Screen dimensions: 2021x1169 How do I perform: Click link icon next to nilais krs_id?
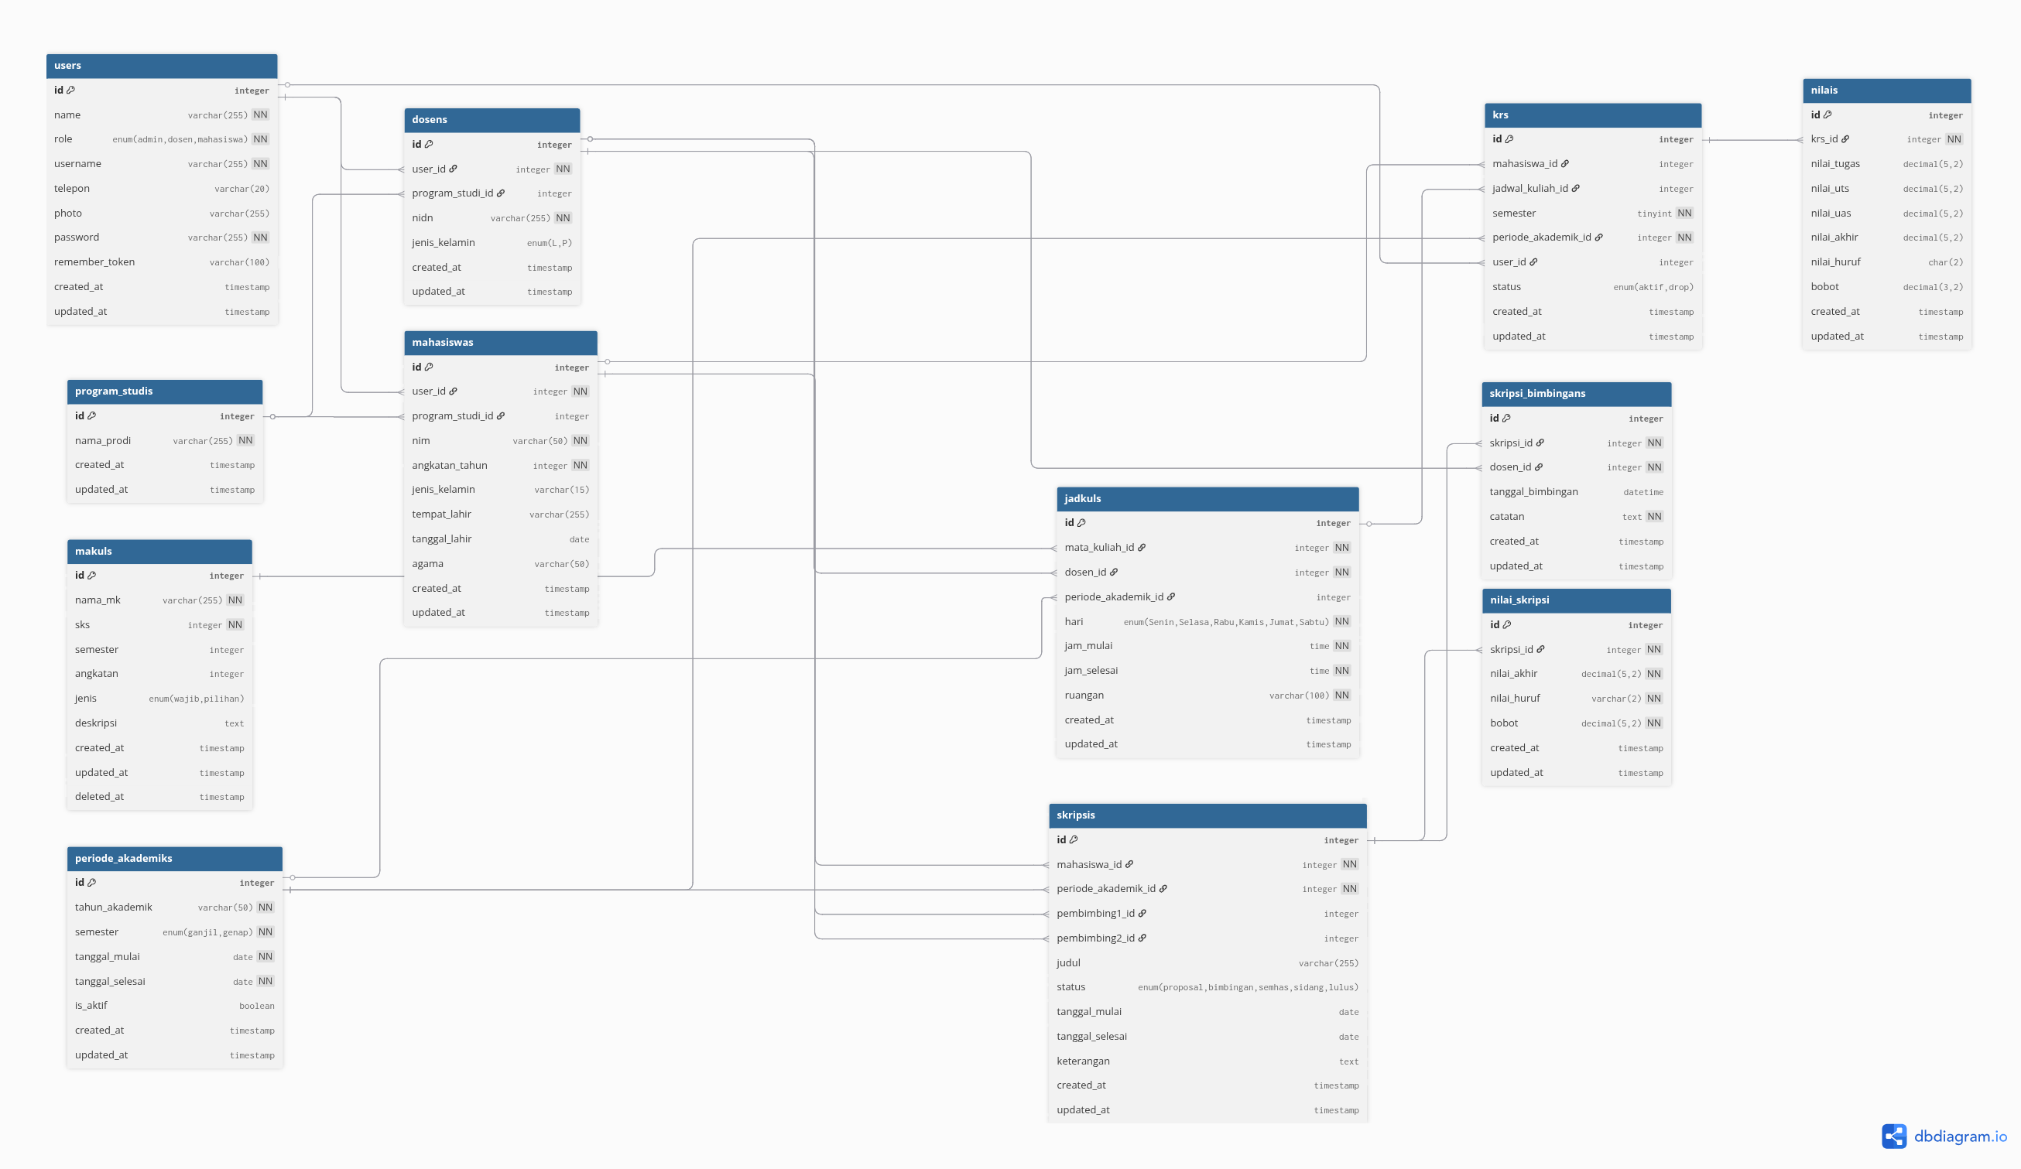pyautogui.click(x=1845, y=139)
